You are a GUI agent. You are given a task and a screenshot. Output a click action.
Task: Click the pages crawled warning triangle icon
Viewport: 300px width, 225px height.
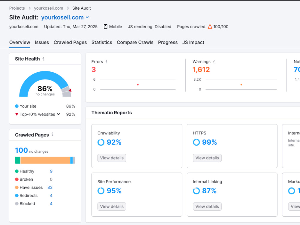click(x=210, y=27)
